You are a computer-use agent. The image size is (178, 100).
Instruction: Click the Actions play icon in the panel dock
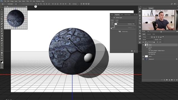(140, 12)
